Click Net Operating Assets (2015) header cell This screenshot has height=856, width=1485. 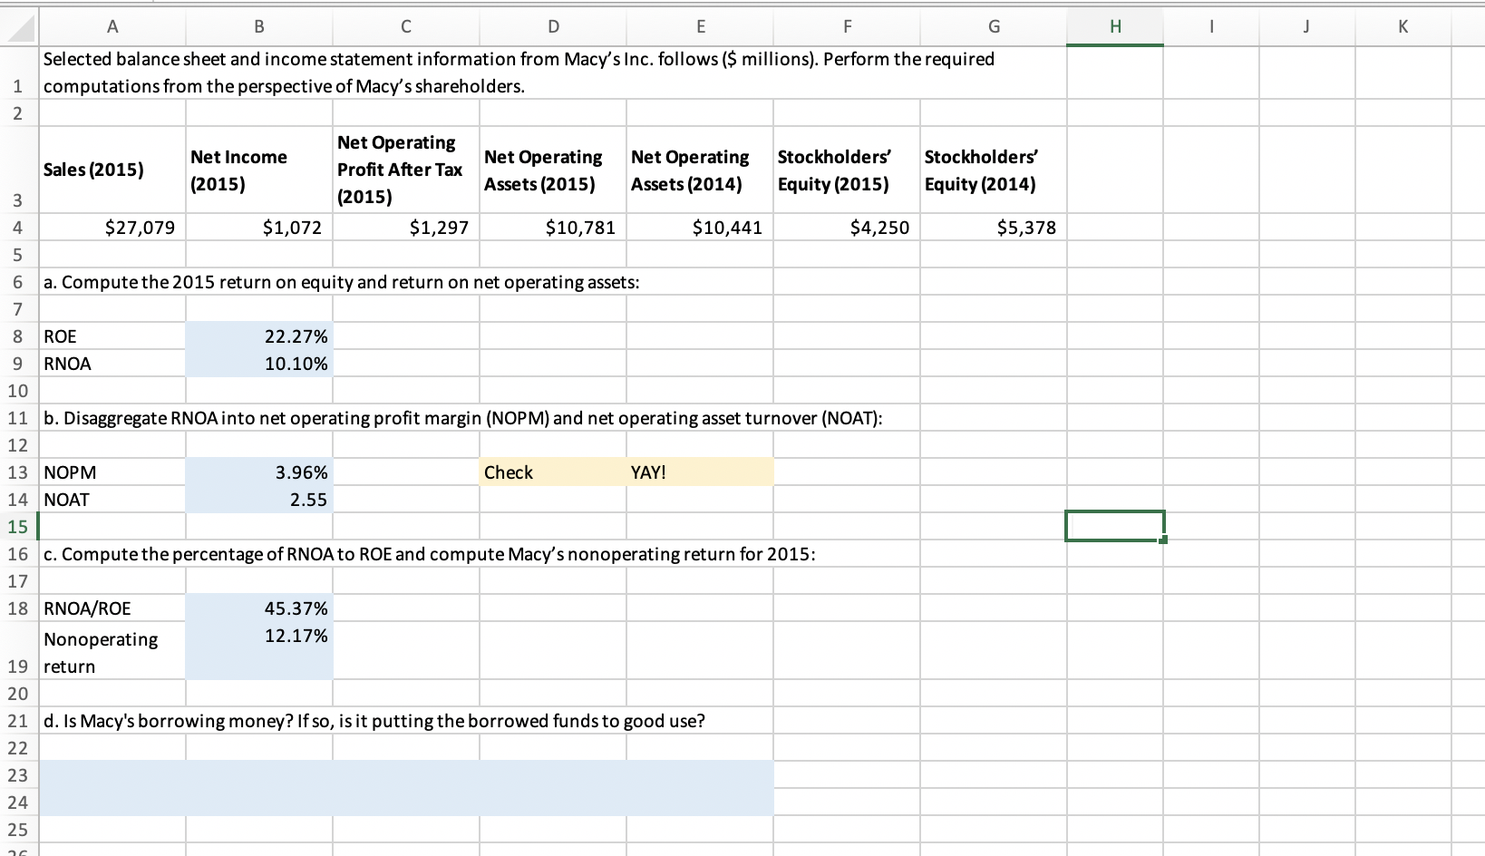click(553, 170)
